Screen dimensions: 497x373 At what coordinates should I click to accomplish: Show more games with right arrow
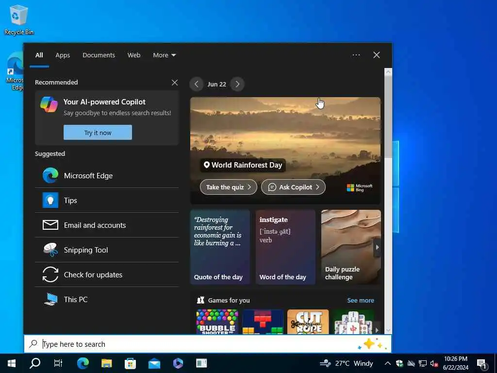(x=377, y=330)
